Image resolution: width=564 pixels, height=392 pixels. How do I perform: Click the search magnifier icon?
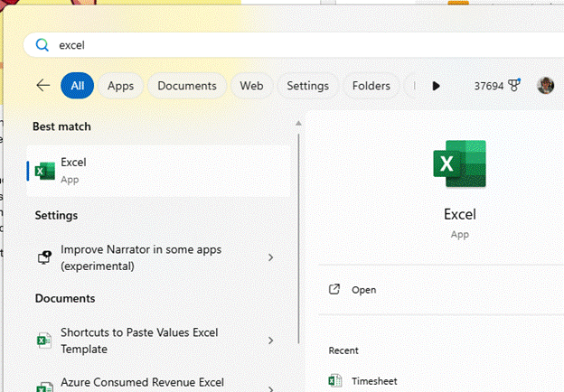[42, 45]
